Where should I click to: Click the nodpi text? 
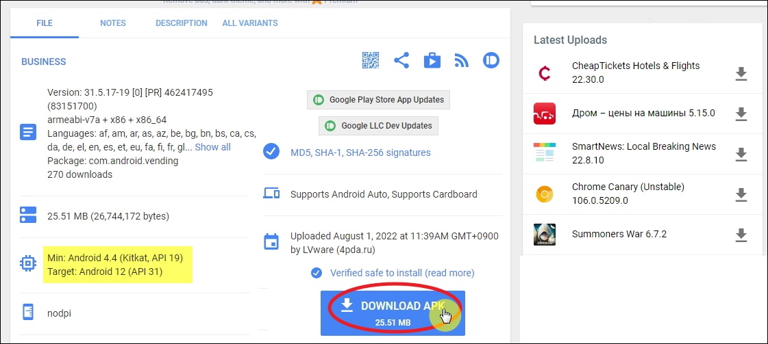pos(60,313)
